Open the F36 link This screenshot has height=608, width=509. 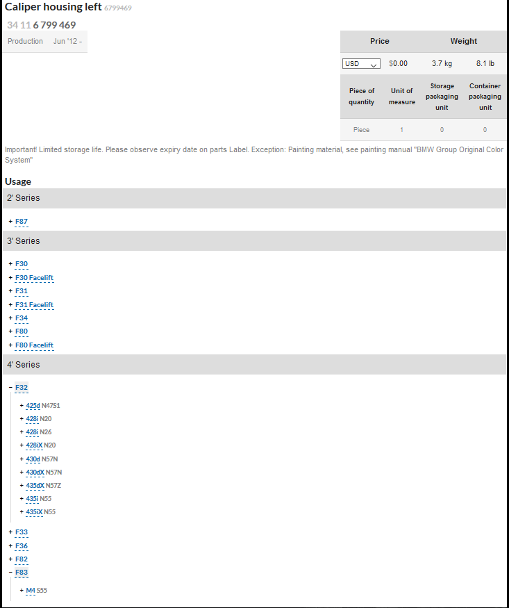point(22,546)
